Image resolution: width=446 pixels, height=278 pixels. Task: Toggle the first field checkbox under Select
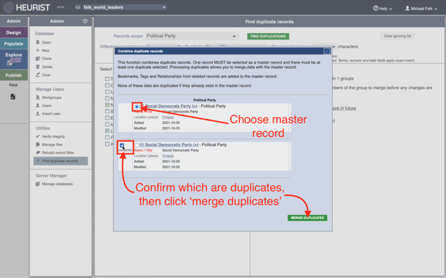tap(107, 79)
